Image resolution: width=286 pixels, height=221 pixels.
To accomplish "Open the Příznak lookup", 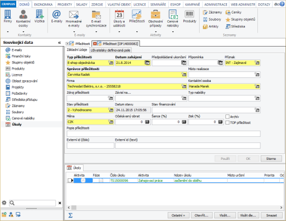I will pyautogui.click(x=257, y=63).
